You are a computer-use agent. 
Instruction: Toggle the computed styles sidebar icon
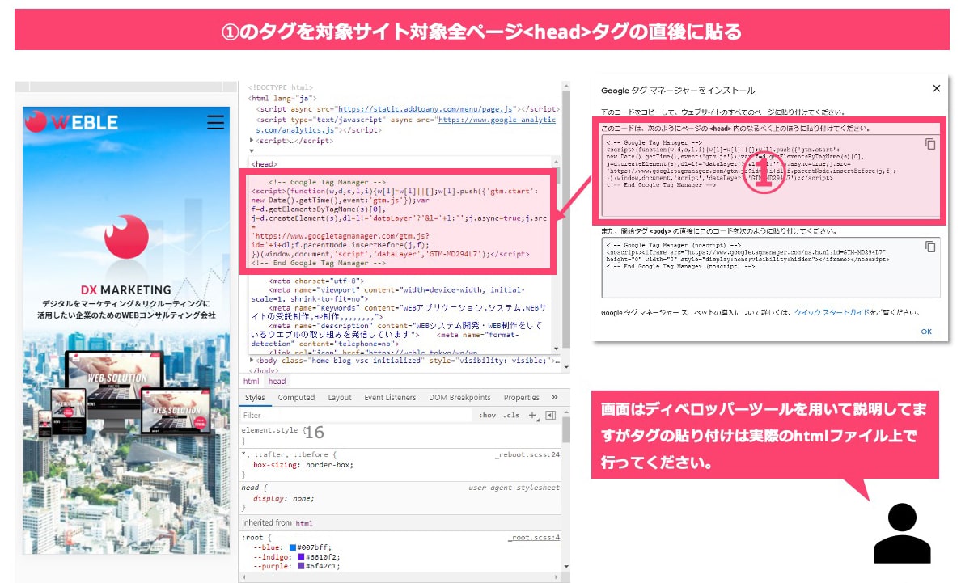point(550,415)
